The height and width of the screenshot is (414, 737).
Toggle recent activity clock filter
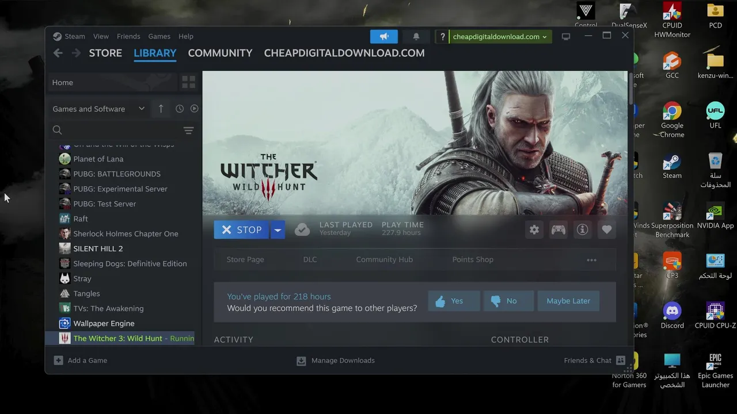pos(180,109)
